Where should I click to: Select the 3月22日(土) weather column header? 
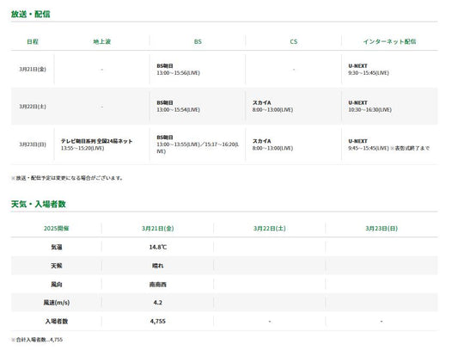(269, 228)
